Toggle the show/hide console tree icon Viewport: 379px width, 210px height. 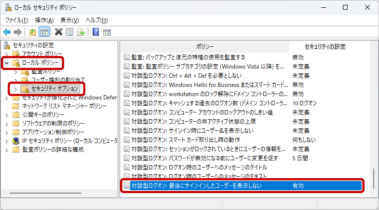43,32
